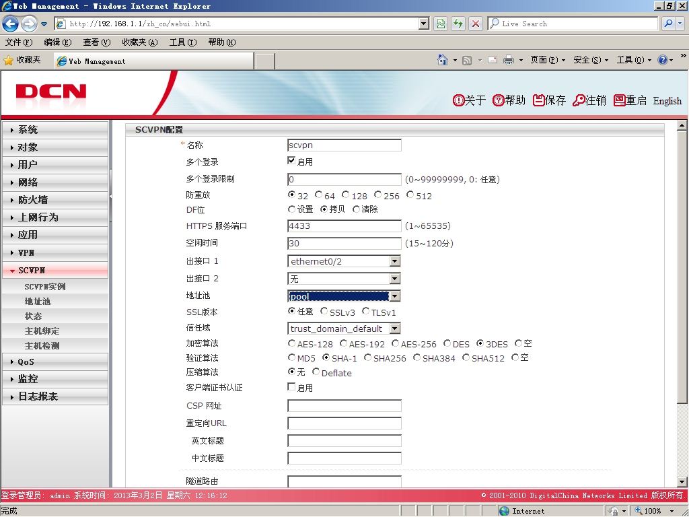The width and height of the screenshot is (689, 517).
Task: Expand VPN sidebar menu
Action: [x=55, y=253]
